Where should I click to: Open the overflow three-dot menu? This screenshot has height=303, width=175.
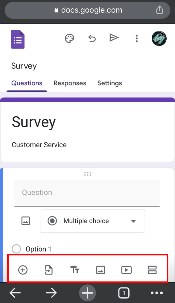pyautogui.click(x=136, y=38)
